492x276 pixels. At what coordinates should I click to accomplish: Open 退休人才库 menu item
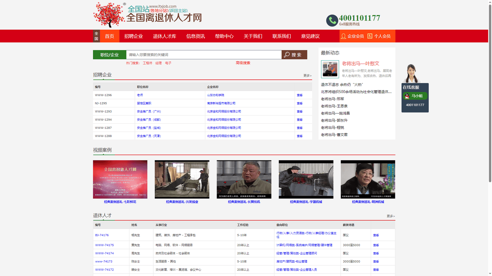[165, 36]
